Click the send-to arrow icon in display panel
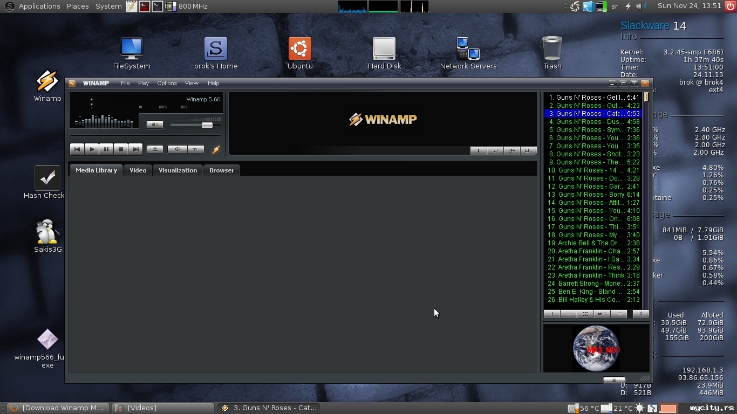 (511, 150)
